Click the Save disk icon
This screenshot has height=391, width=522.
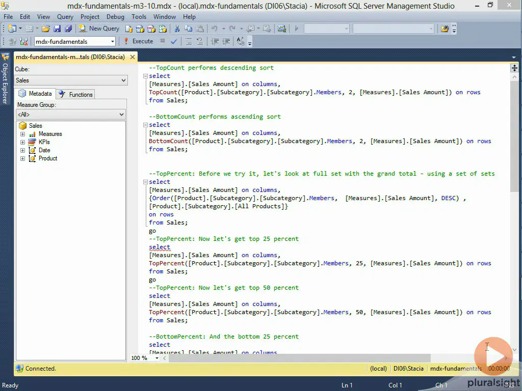[57, 29]
